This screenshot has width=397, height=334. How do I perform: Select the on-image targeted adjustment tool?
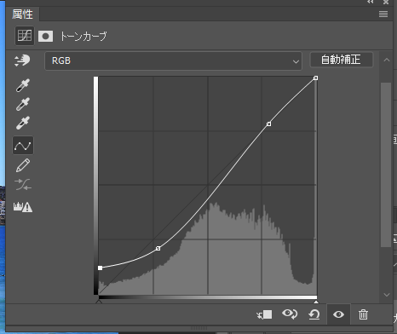(22, 60)
